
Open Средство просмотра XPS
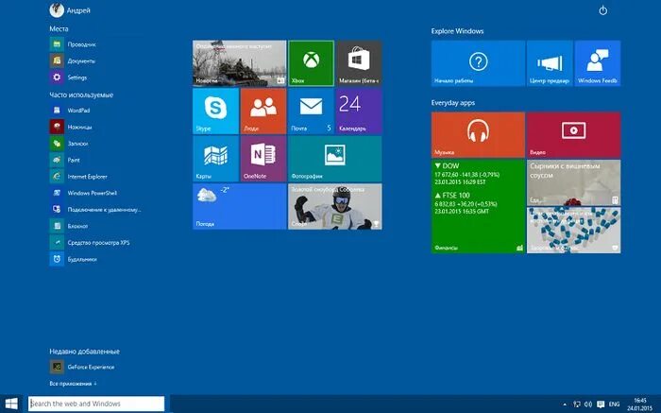coord(91,243)
